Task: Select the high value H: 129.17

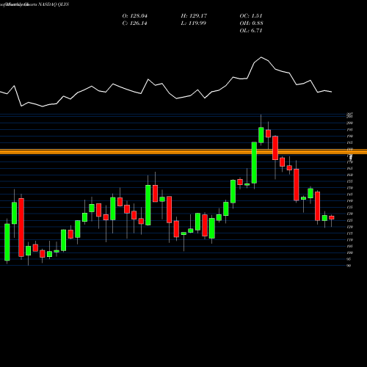Action: pyautogui.click(x=194, y=16)
